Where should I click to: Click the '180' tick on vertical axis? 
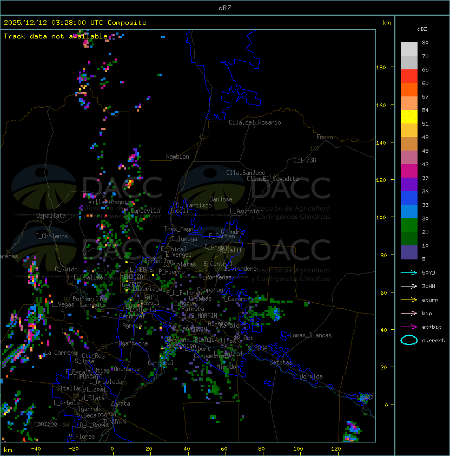(x=381, y=68)
